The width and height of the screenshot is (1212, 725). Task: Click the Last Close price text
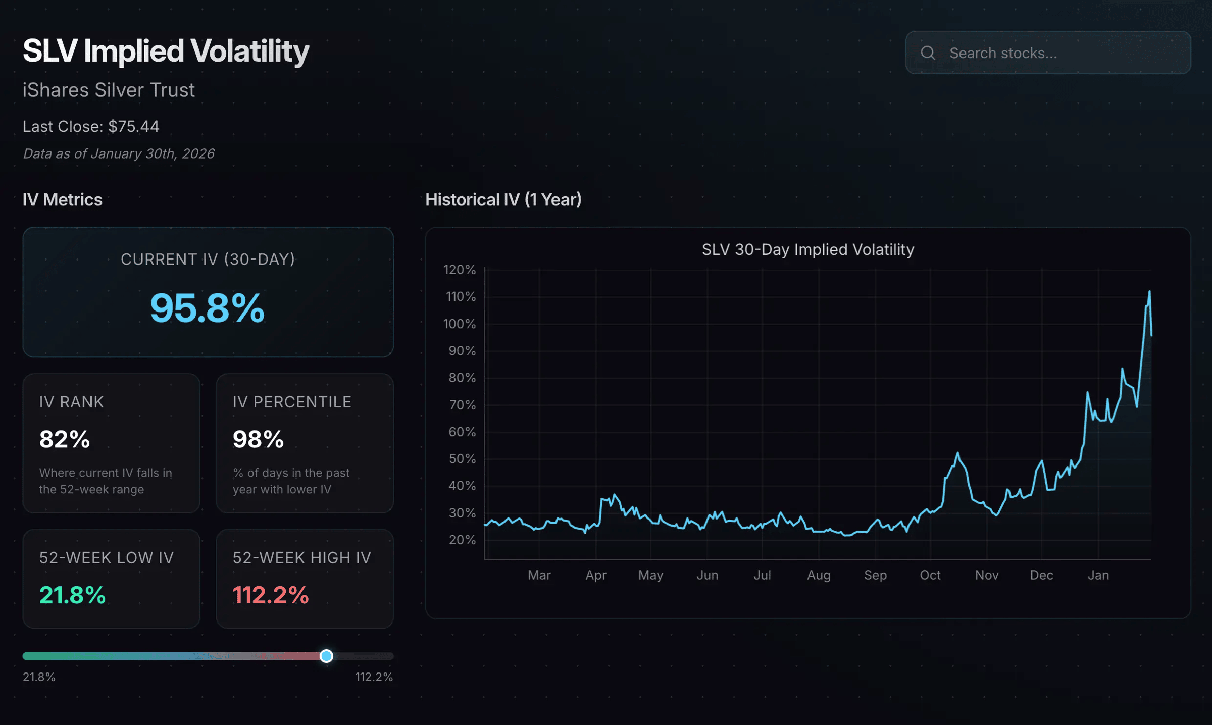coord(91,126)
